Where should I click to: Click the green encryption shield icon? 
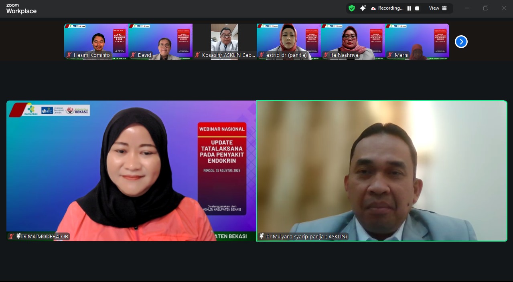tap(352, 8)
